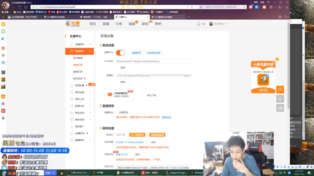Close the 斗鱼直播伴侣 floating ad
Viewport: 314px width, 176px height.
coord(277,59)
